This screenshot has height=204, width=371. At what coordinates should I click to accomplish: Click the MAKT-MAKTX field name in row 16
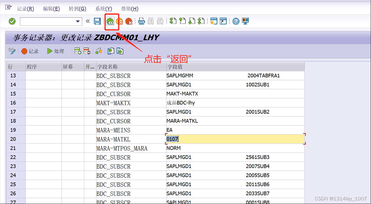(113, 103)
